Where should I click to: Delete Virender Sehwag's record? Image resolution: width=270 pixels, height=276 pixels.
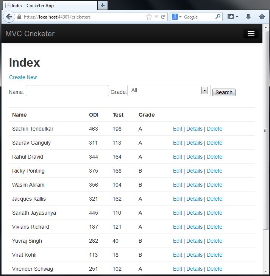coord(214,269)
